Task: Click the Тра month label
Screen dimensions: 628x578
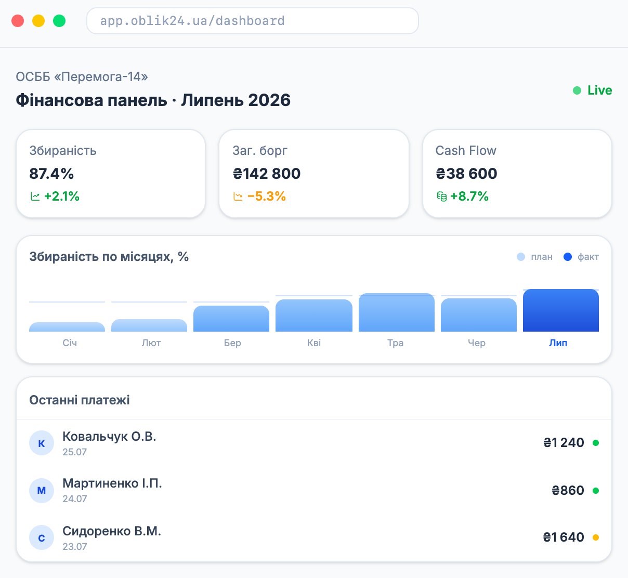Action: tap(396, 343)
